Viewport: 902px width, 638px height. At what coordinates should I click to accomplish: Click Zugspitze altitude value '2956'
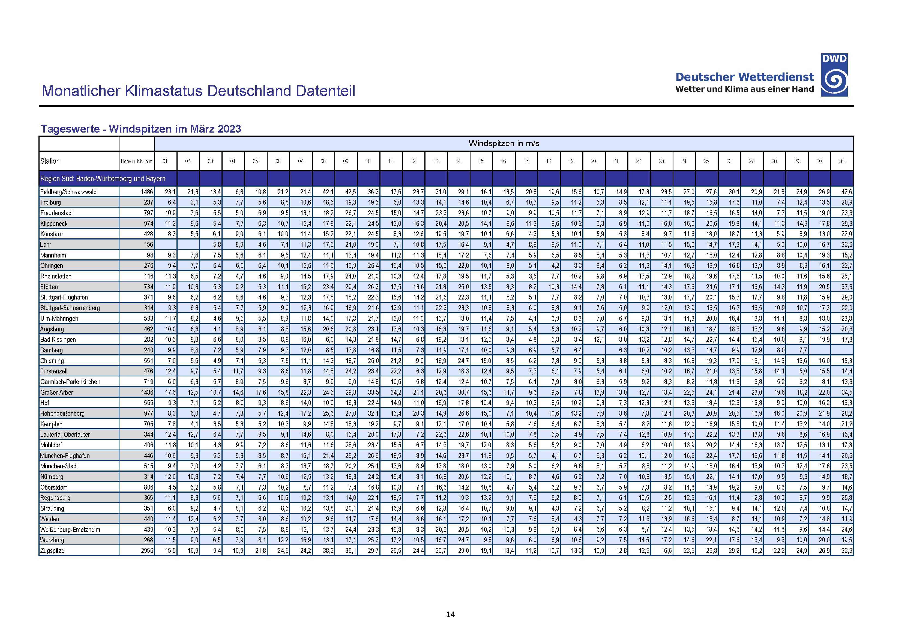pyautogui.click(x=147, y=550)
